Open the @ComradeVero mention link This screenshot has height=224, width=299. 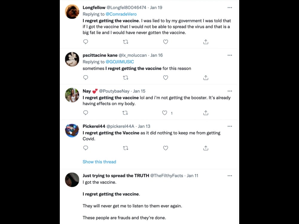click(121, 14)
